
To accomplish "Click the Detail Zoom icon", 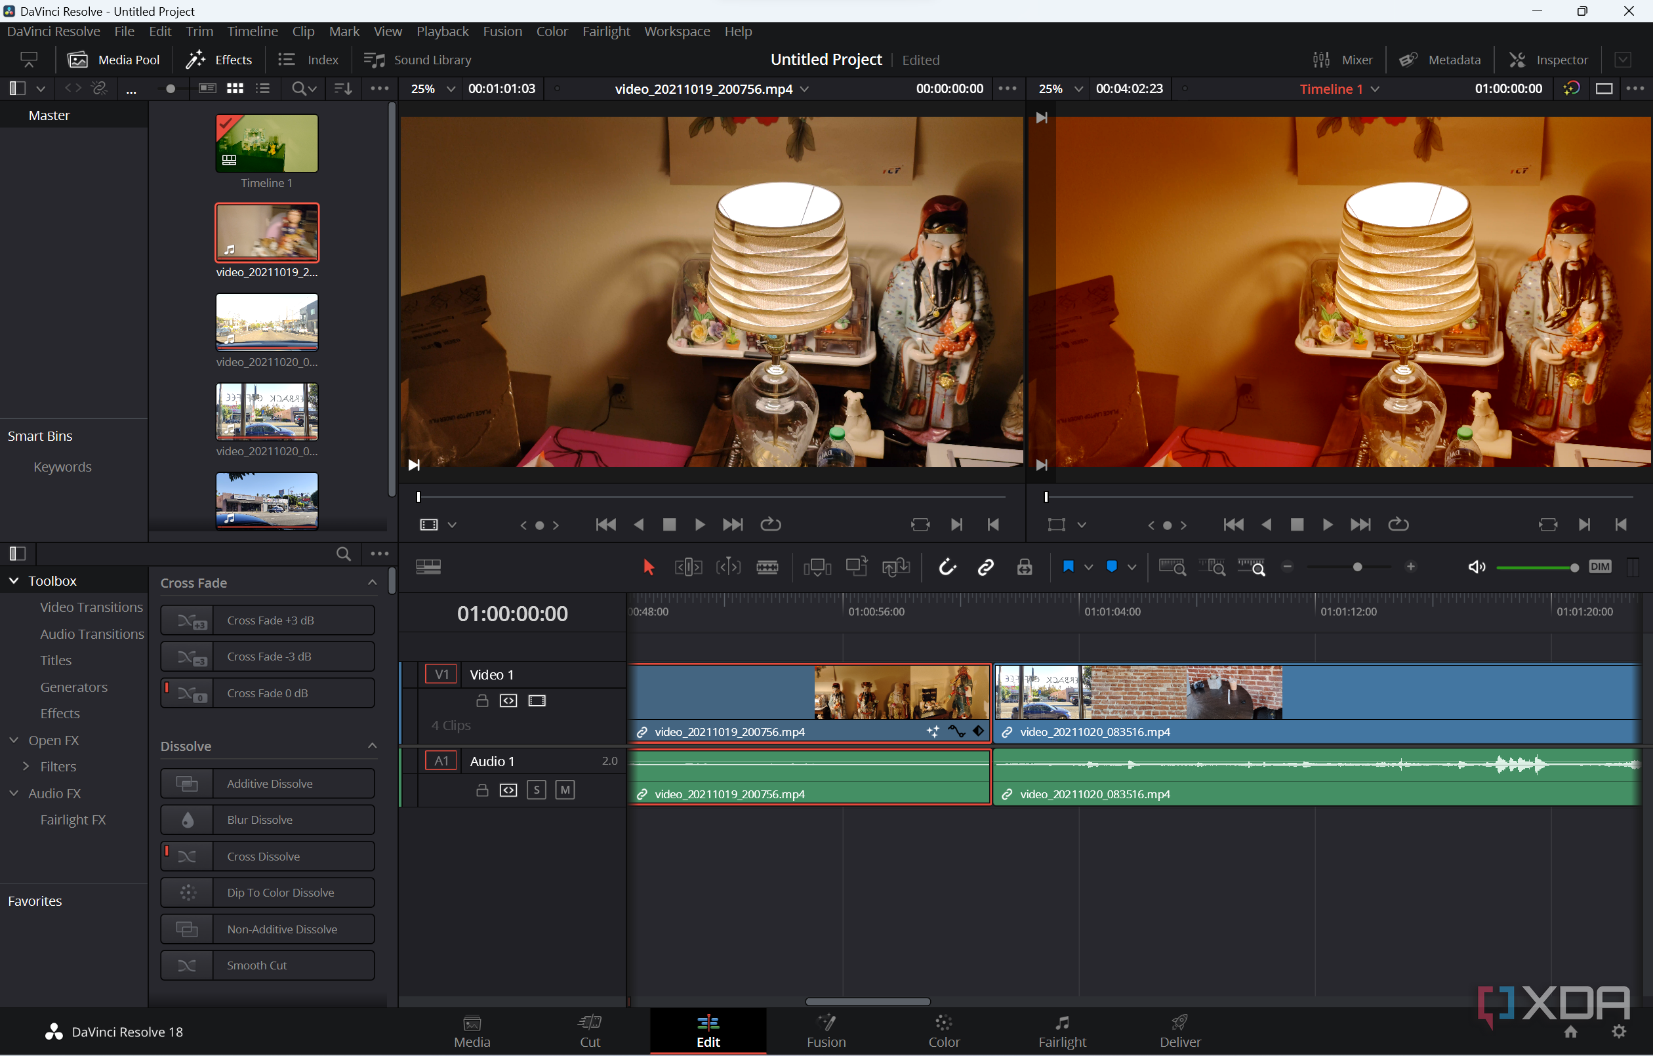I will (x=1212, y=567).
